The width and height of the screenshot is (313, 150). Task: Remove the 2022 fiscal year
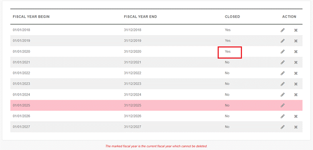pos(296,73)
